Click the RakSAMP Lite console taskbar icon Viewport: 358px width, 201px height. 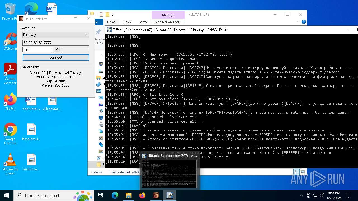coord(169,195)
